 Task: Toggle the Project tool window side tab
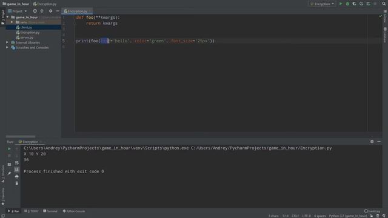[3, 17]
